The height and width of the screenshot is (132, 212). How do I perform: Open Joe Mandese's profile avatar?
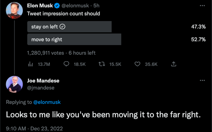point(14,84)
